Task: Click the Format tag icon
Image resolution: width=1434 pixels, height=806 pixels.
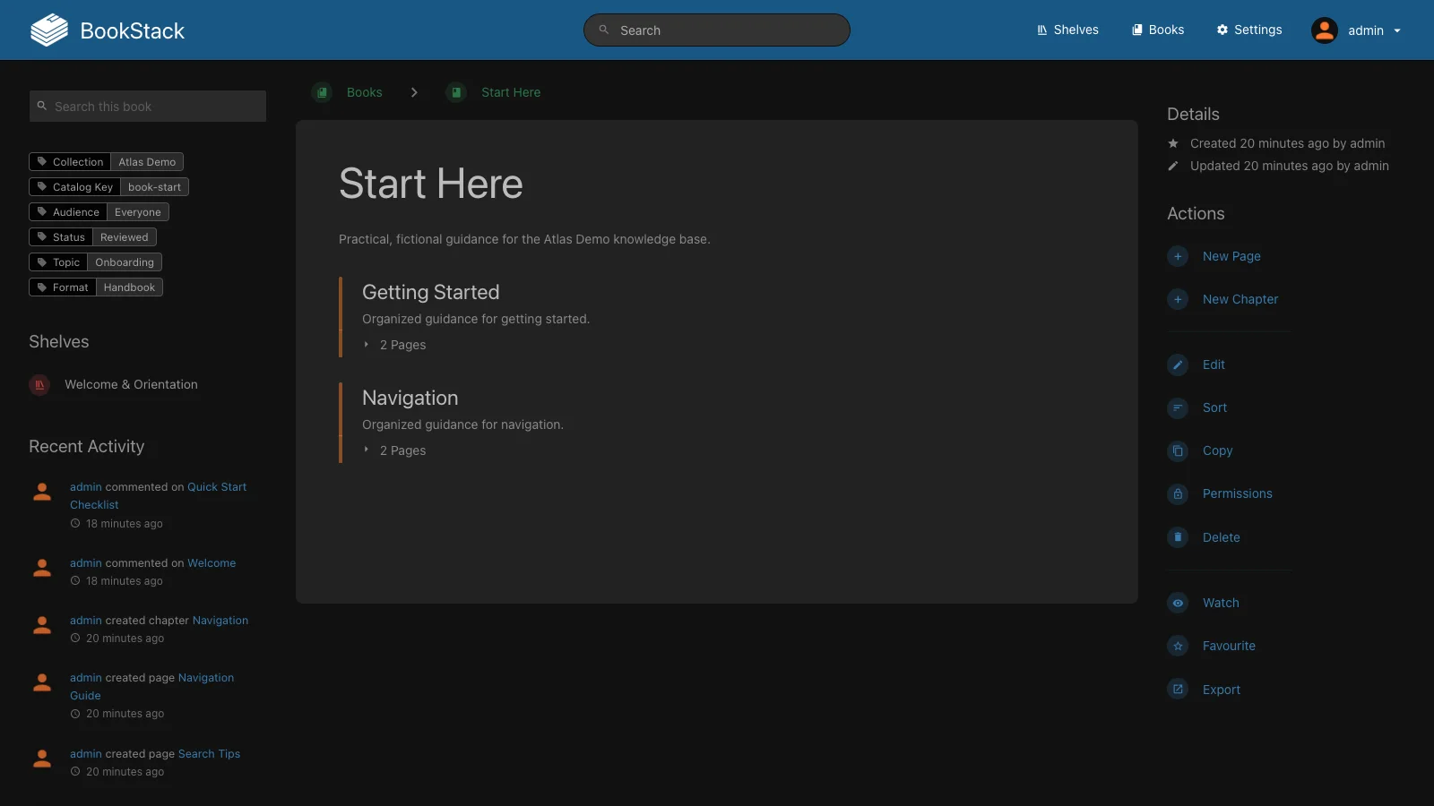Action: tap(41, 287)
